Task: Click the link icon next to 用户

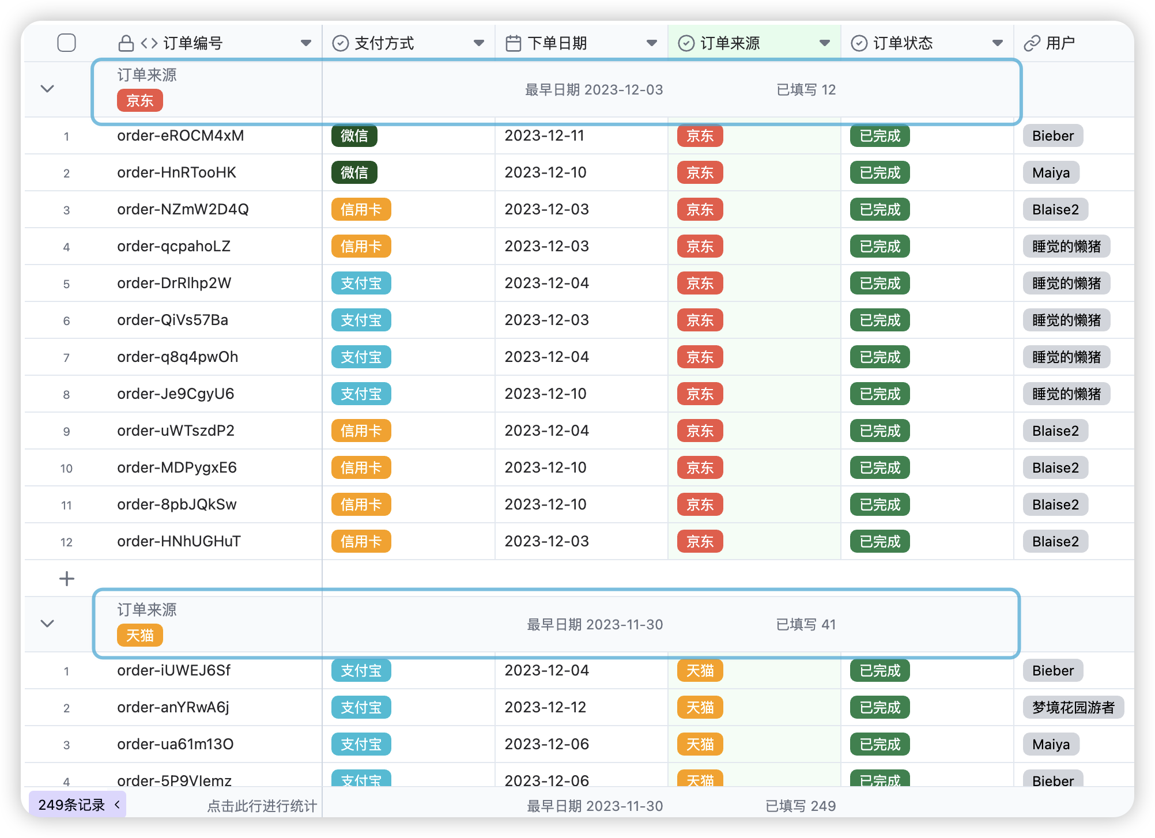Action: pyautogui.click(x=1032, y=43)
